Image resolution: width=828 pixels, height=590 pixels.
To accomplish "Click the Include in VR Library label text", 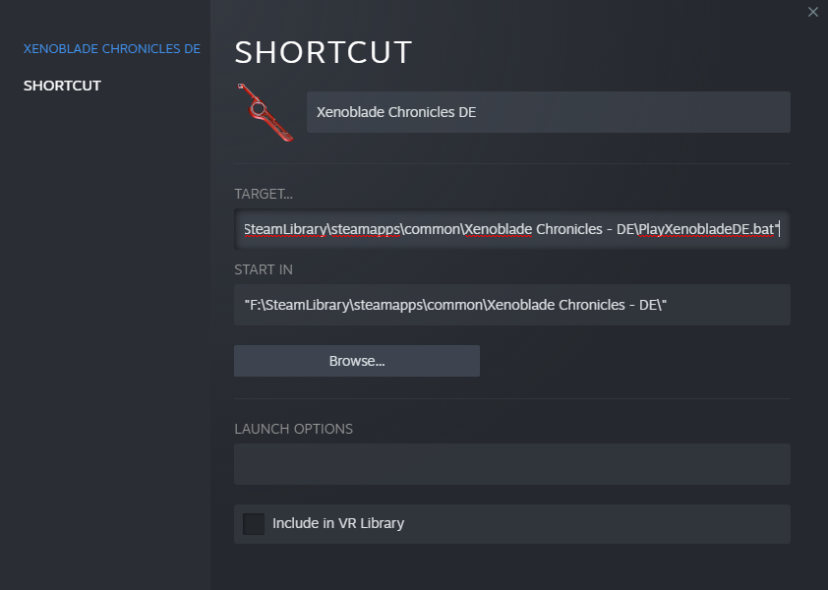I will coord(338,523).
